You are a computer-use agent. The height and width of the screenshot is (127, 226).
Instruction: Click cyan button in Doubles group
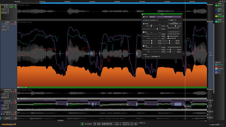(216, 22)
